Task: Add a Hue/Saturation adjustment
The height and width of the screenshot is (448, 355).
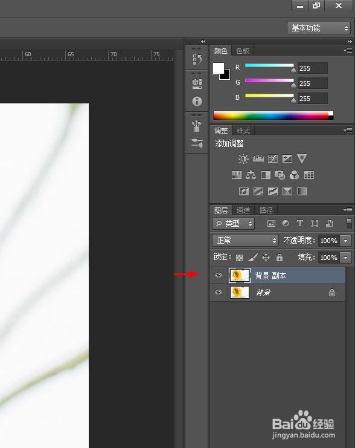Action: pyautogui.click(x=237, y=175)
